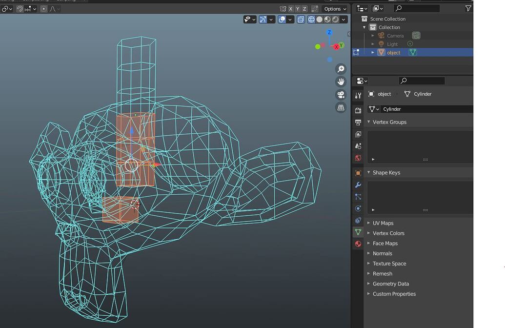Open the Render Properties tab

[358, 111]
